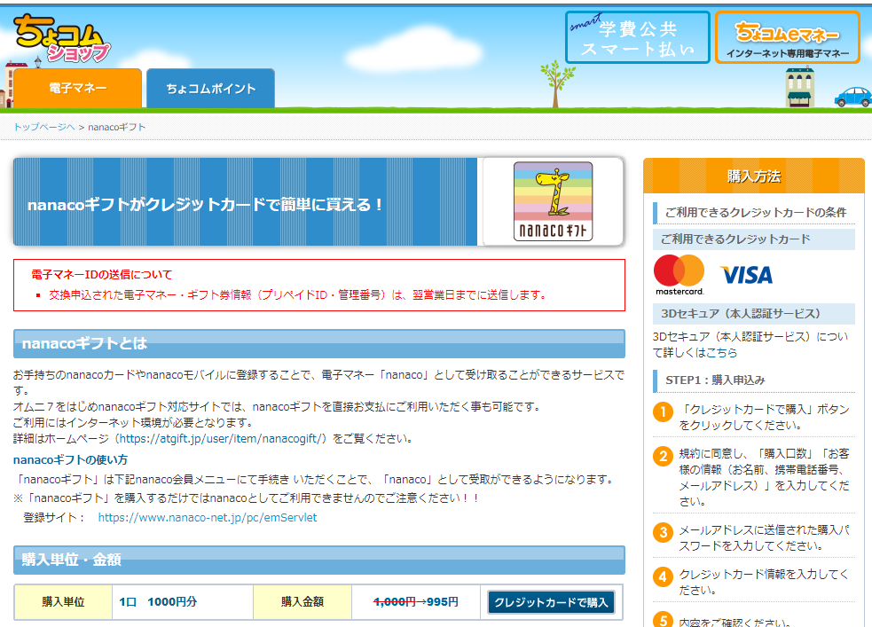Click the VISA logo
This screenshot has height=627, width=872.
[x=746, y=275]
